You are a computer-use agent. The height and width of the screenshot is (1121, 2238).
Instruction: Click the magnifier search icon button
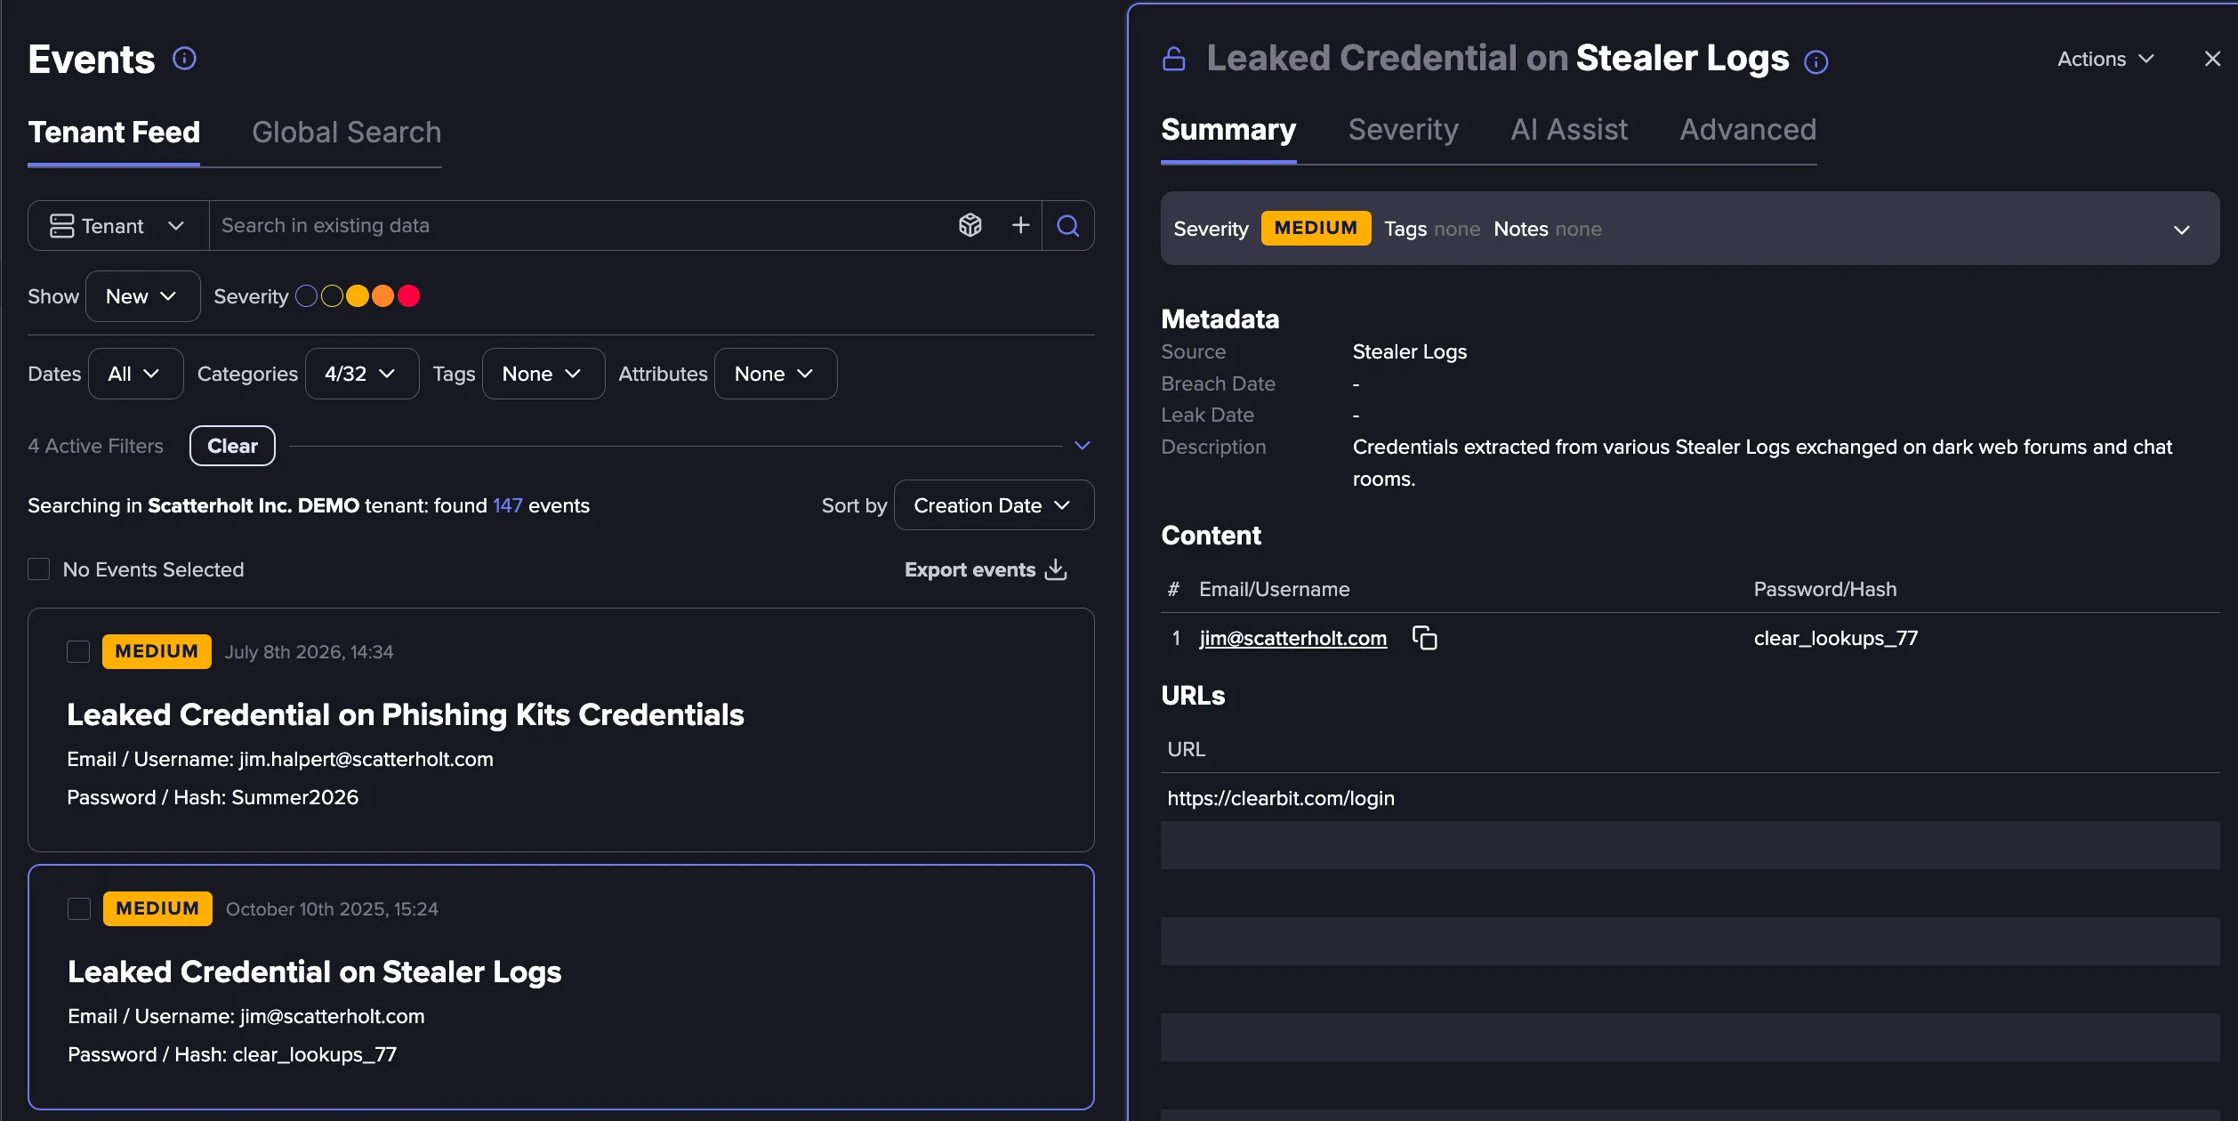(1068, 226)
